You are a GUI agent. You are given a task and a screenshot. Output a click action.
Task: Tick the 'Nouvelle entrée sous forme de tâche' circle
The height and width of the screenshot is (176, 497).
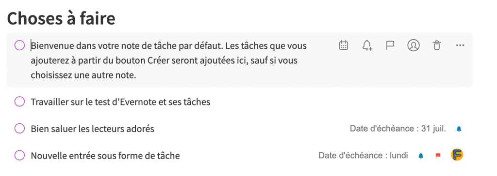click(x=19, y=156)
